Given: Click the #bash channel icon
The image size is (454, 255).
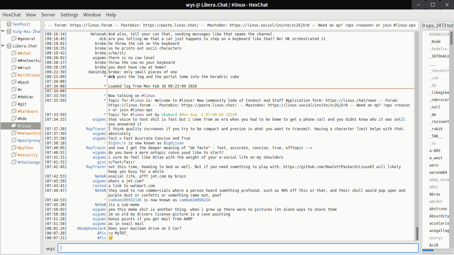Looking at the screenshot, I should [14, 82].
